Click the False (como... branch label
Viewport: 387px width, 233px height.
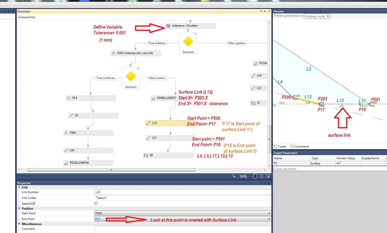[x=157, y=78]
